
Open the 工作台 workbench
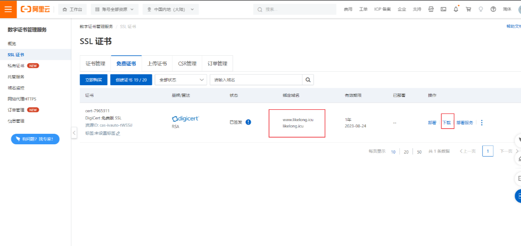72,9
